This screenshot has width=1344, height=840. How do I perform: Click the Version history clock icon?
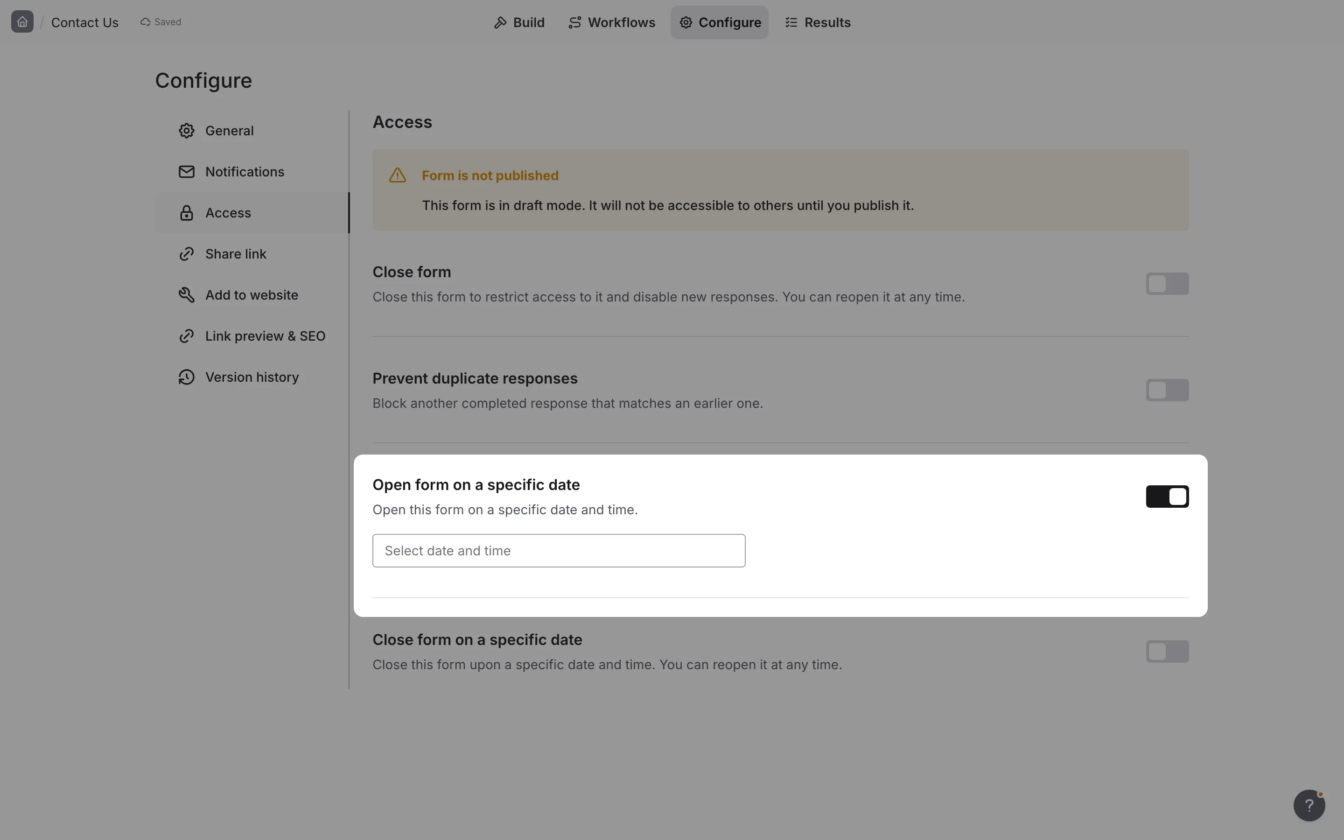coord(187,377)
